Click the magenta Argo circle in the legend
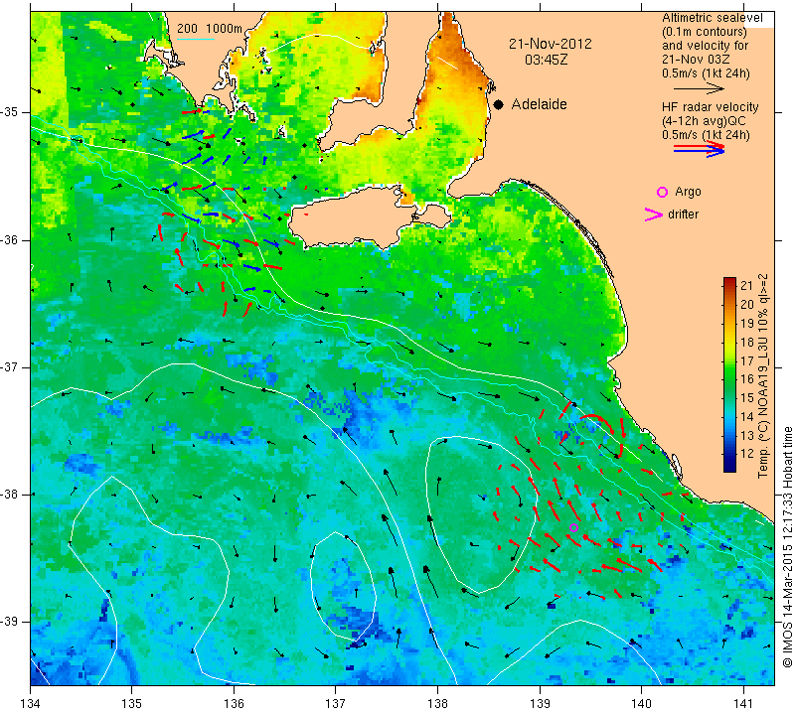The width and height of the screenshot is (795, 715). [x=662, y=192]
